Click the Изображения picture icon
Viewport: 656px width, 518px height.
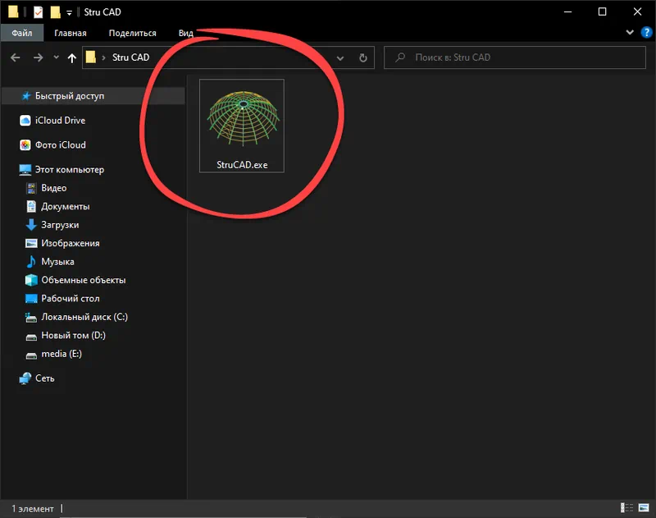pos(31,243)
